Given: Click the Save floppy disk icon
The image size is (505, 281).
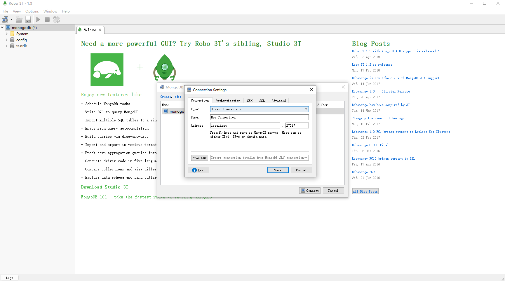Looking at the screenshot, I should [28, 20].
